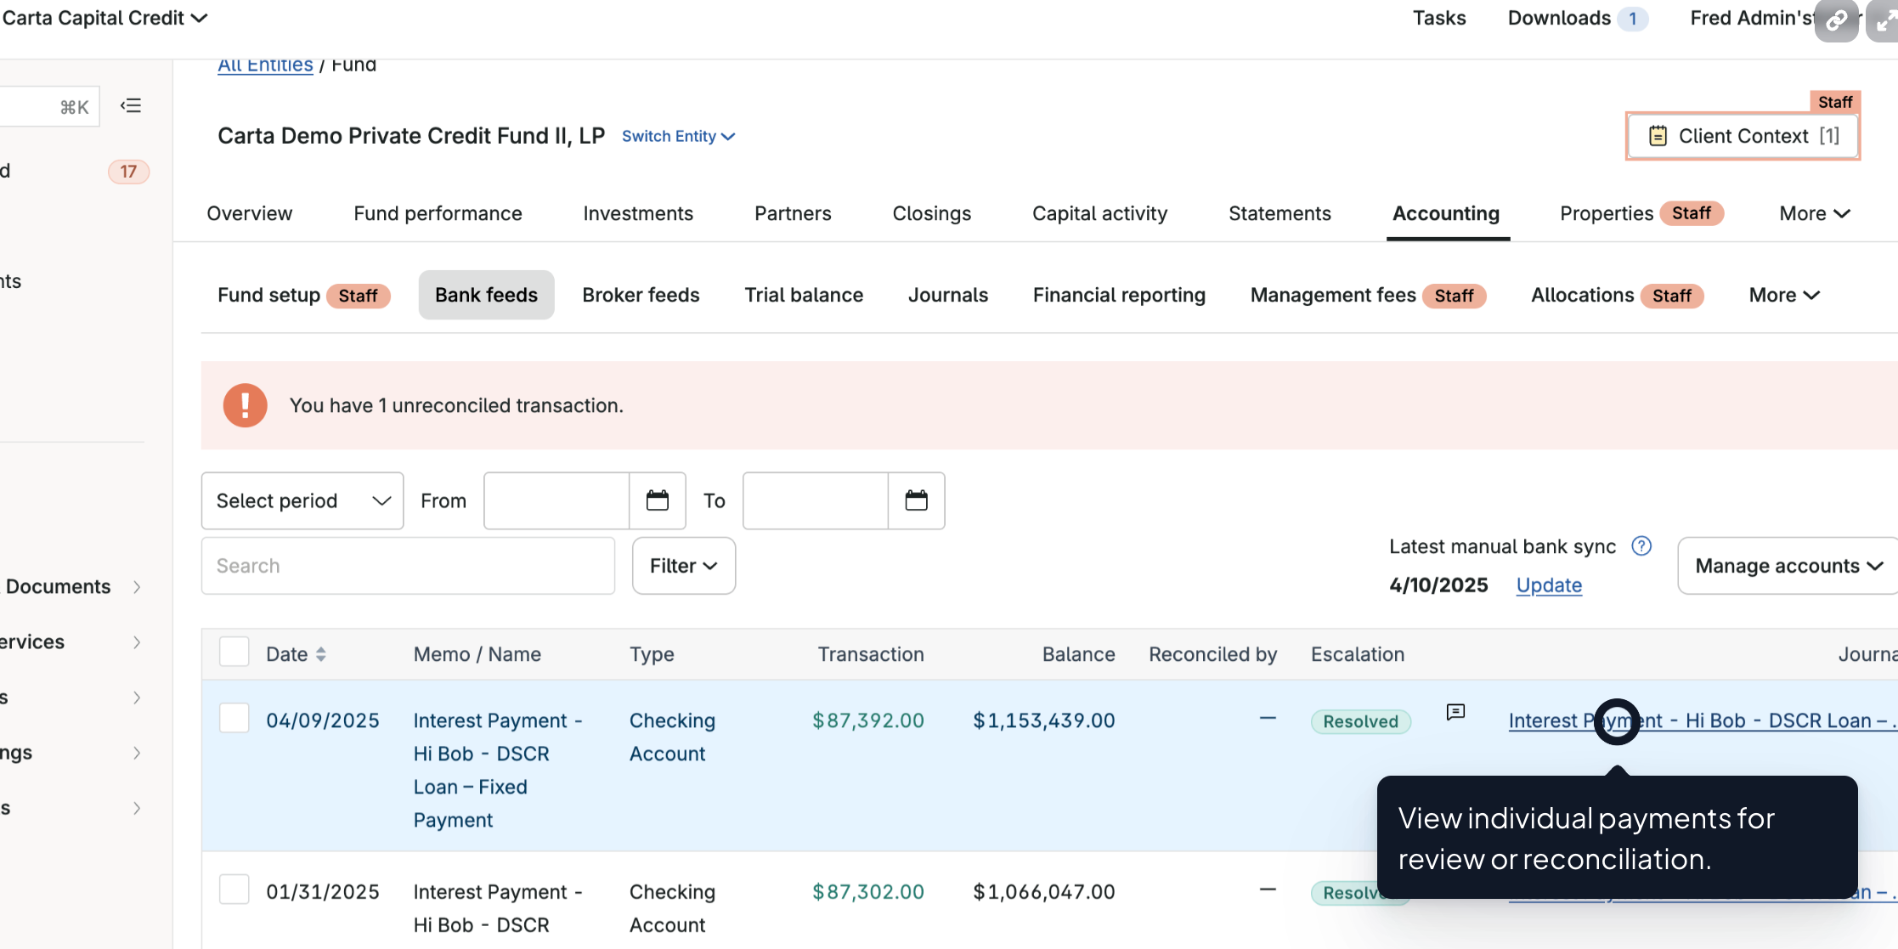Click the alert icon in the unreconciled banner
The height and width of the screenshot is (949, 1898).
[x=245, y=405]
